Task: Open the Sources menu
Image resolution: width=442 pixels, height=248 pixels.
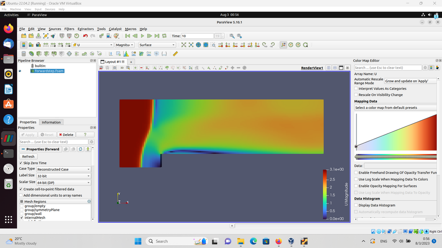Action: (55, 29)
